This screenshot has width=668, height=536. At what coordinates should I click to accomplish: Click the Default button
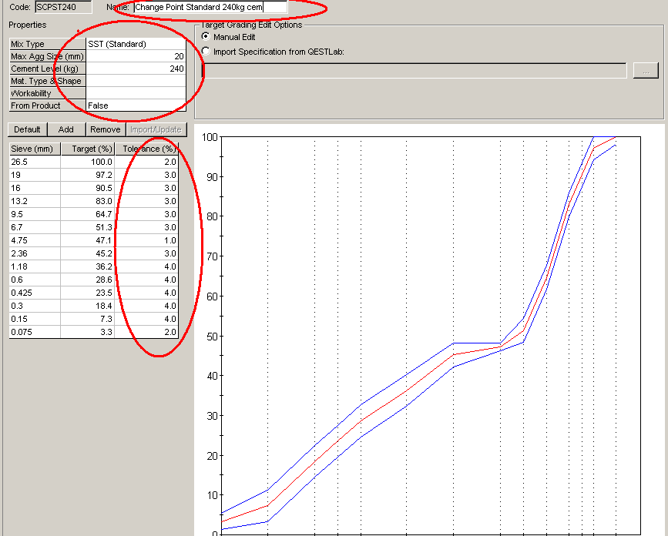(27, 129)
